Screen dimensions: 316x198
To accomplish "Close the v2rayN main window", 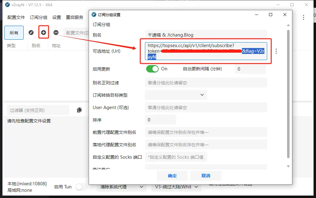I will [x=306, y=5].
